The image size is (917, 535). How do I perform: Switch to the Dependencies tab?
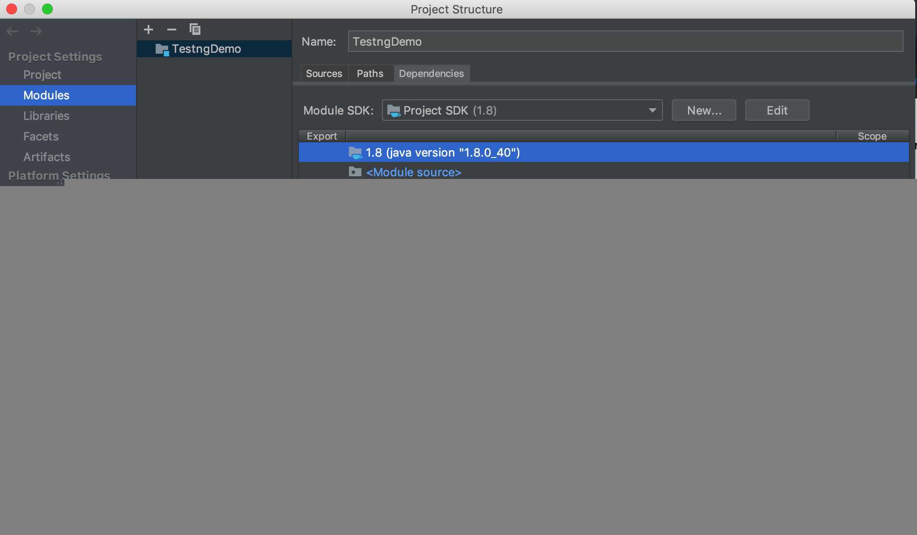coord(431,73)
